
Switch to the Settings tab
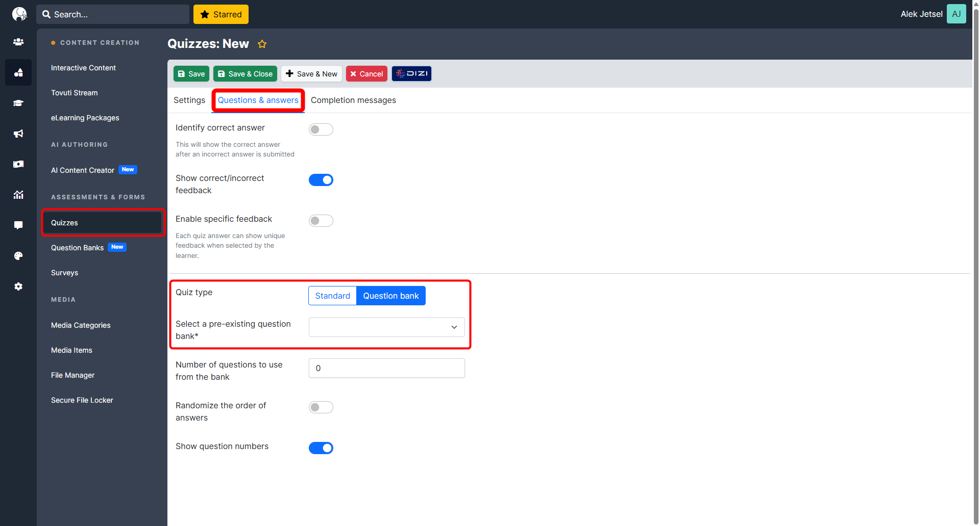click(189, 100)
